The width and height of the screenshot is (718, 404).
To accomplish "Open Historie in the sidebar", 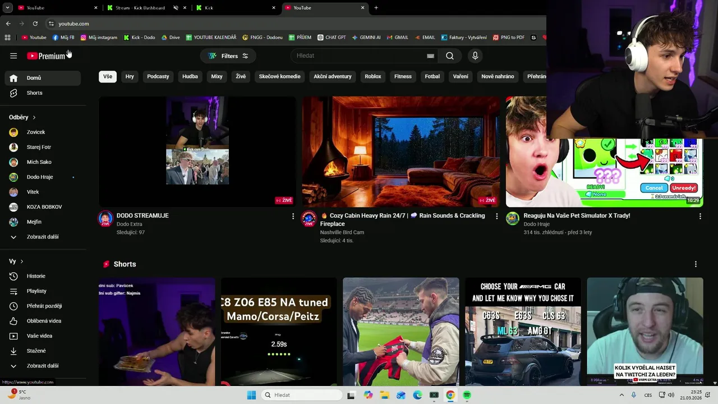I will point(43,276).
